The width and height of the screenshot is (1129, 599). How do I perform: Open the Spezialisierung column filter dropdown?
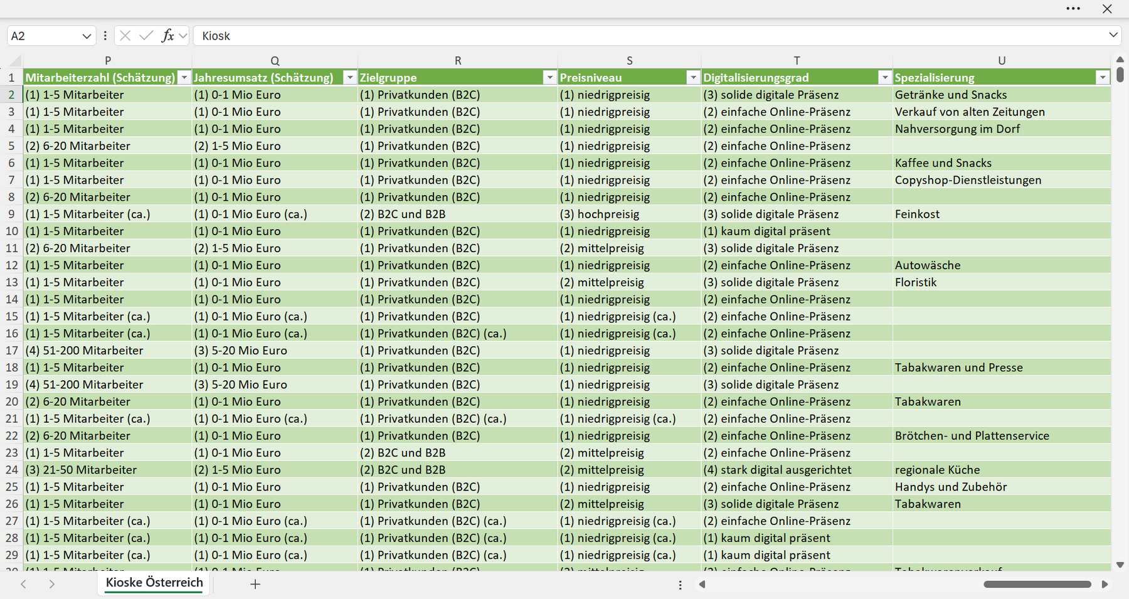point(1103,78)
